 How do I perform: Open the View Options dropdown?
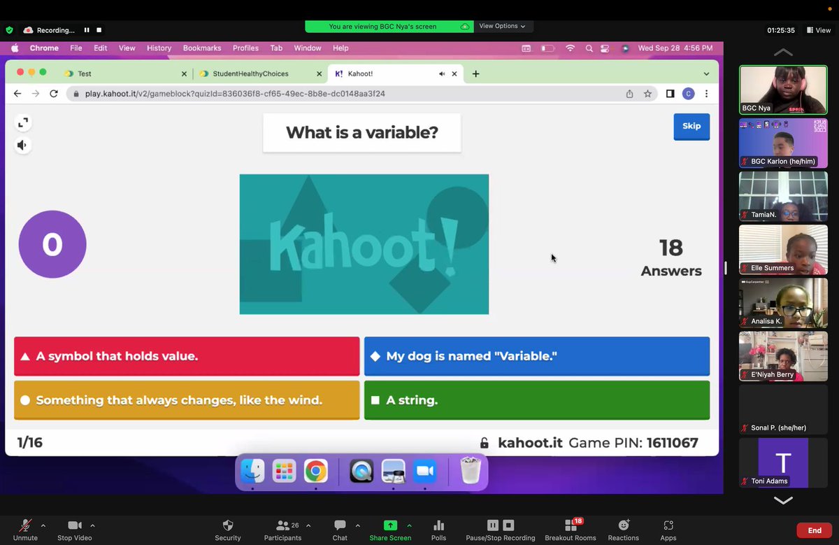502,26
